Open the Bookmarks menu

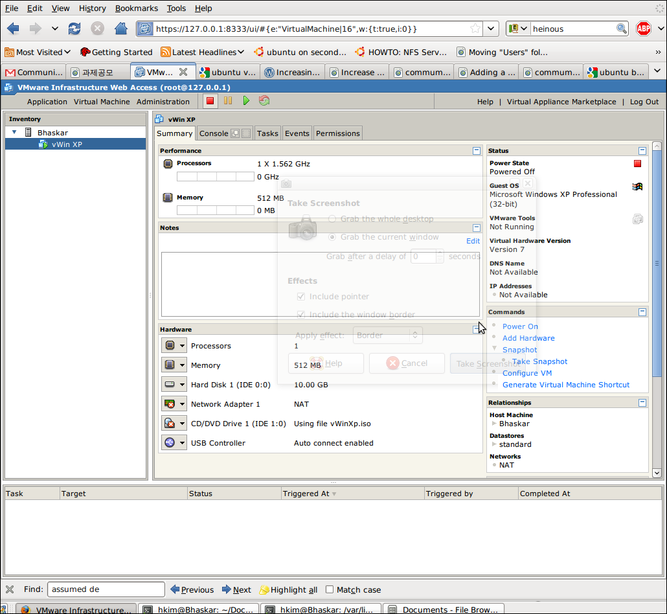tap(137, 8)
